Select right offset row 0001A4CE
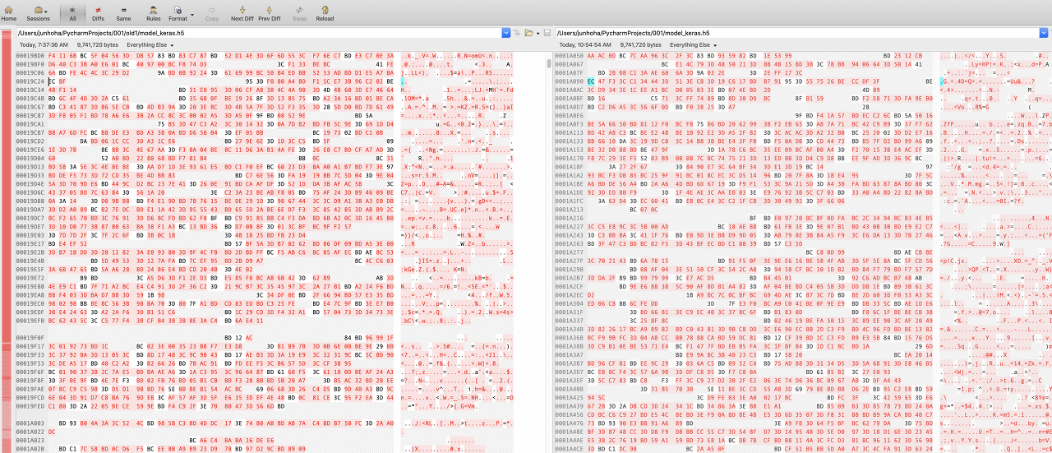The height and width of the screenshot is (453, 1052). 570,449
